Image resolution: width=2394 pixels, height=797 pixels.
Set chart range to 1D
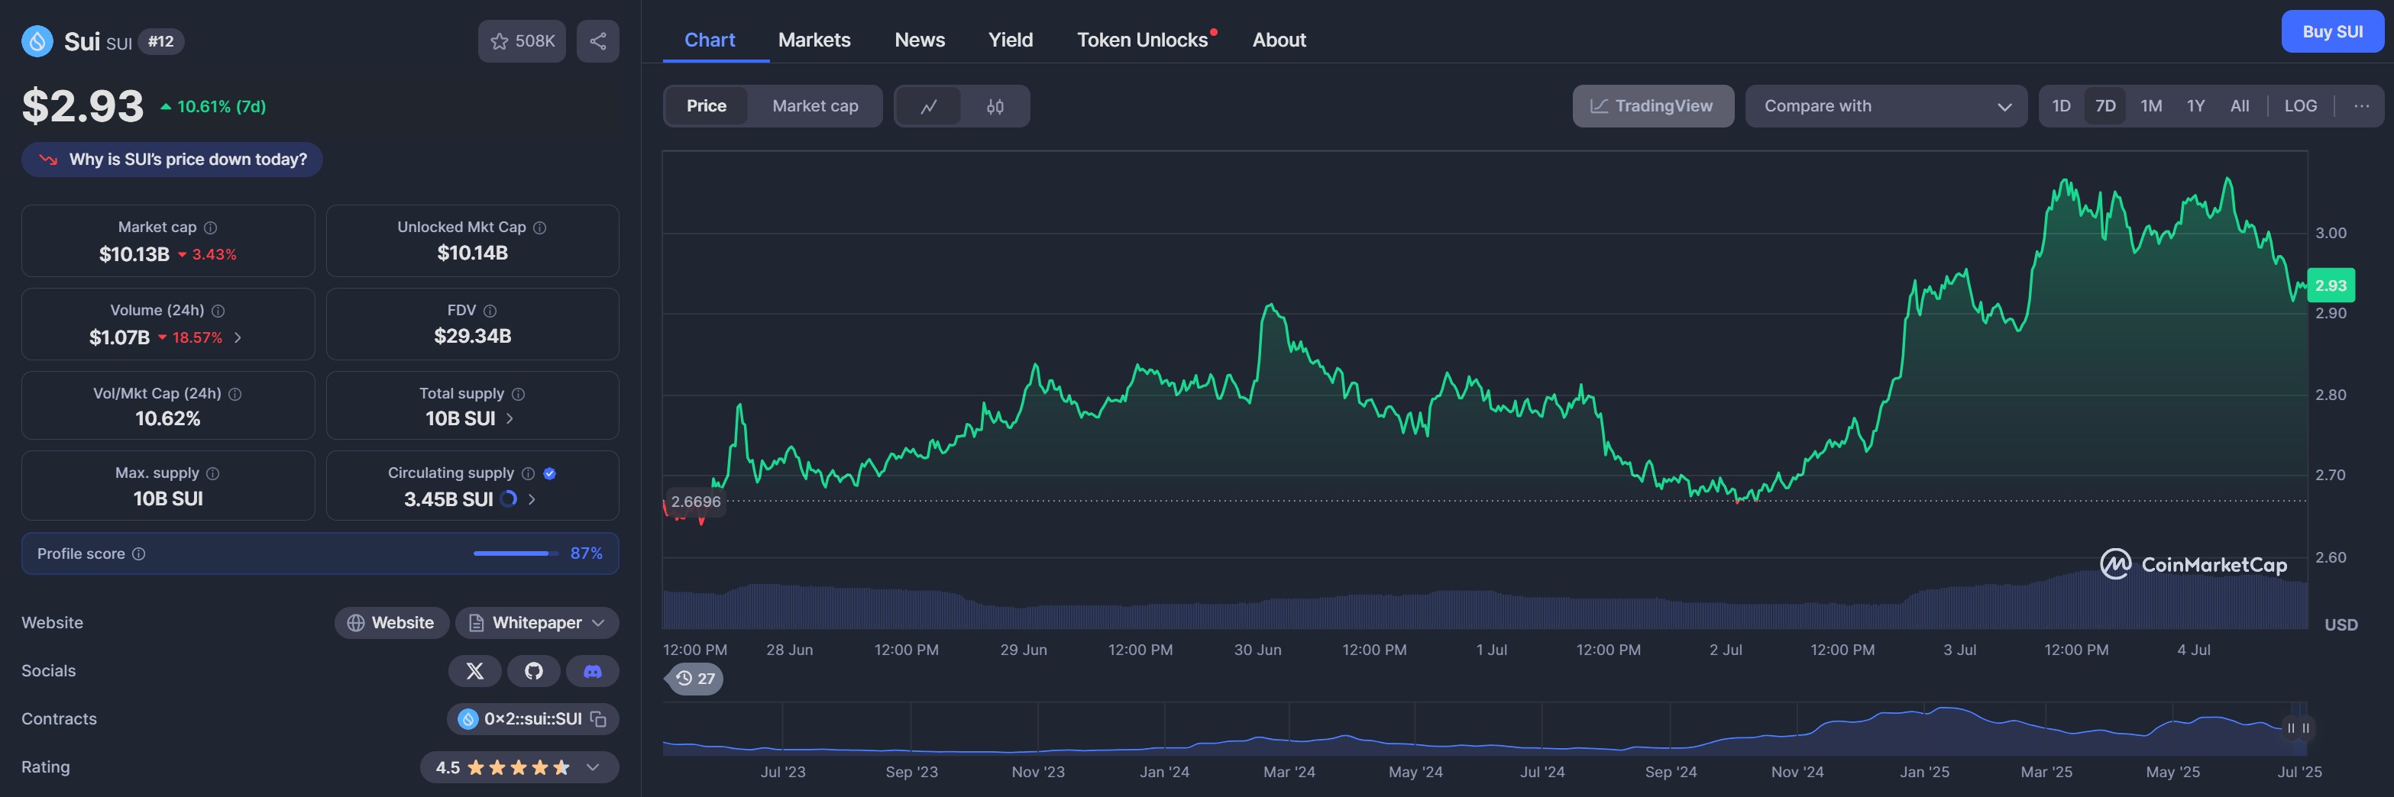2060,106
